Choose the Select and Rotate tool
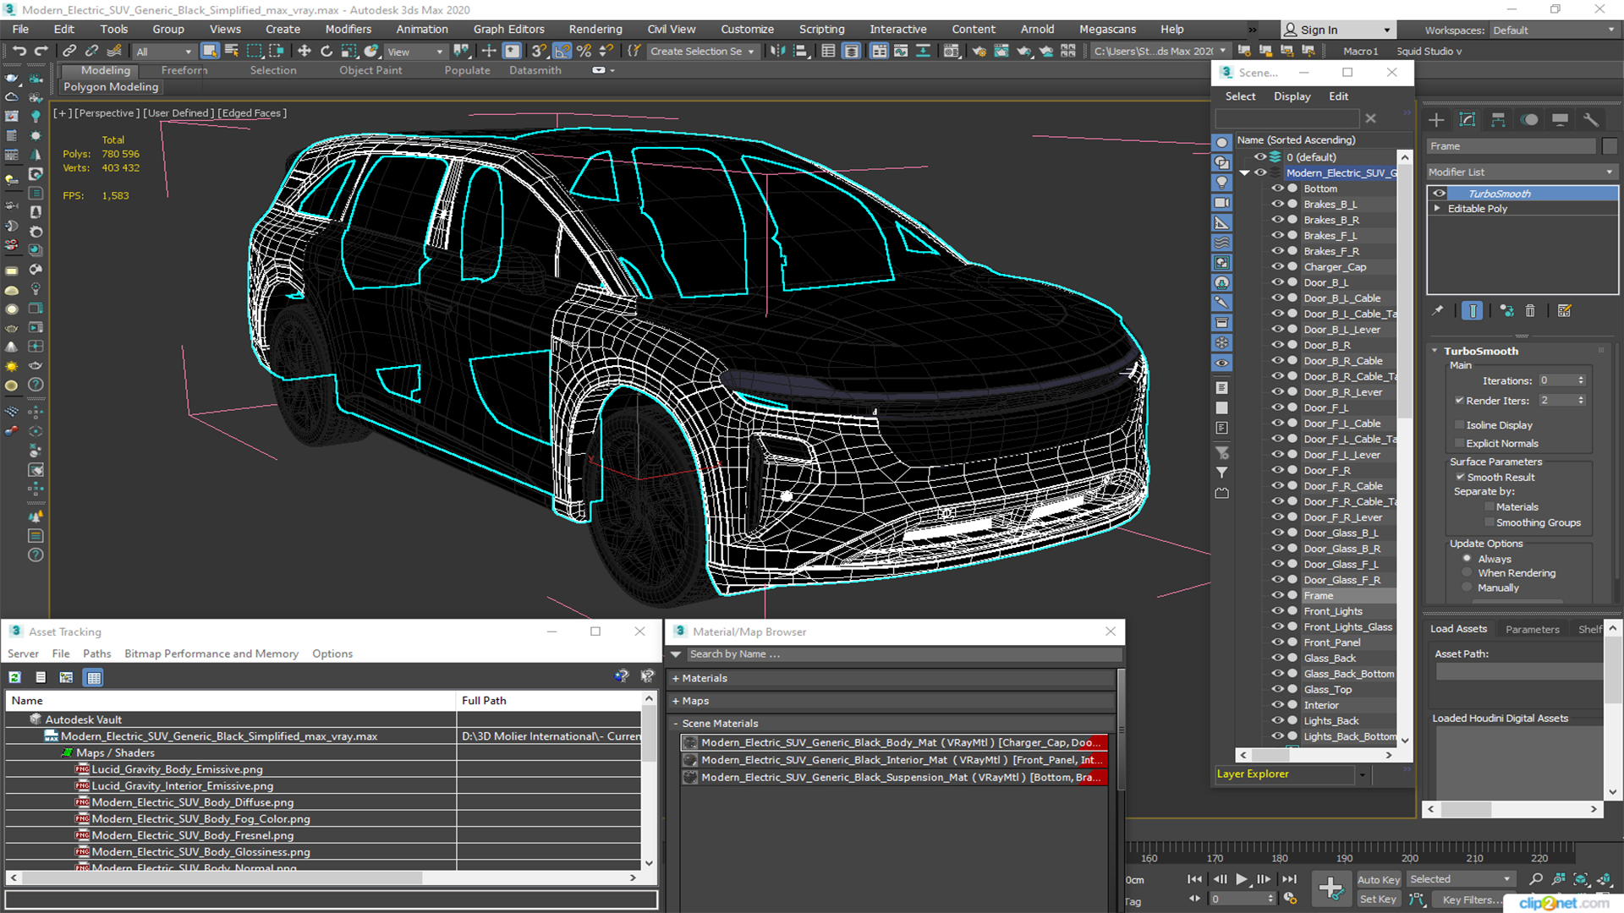Viewport: 1624px width, 913px height. (x=326, y=51)
